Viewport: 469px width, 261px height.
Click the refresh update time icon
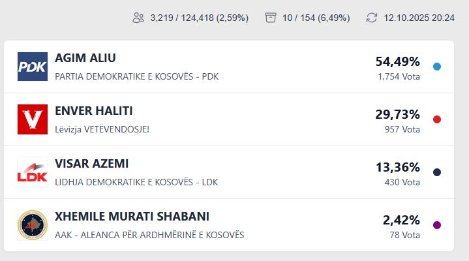372,18
